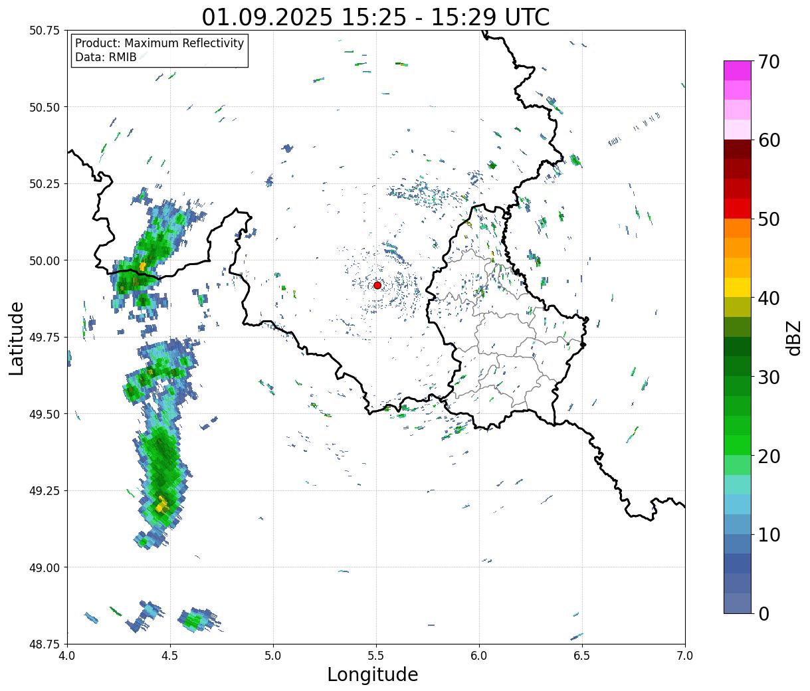
Task: Click the 50.75 latitude tick label
Action: coord(44,31)
